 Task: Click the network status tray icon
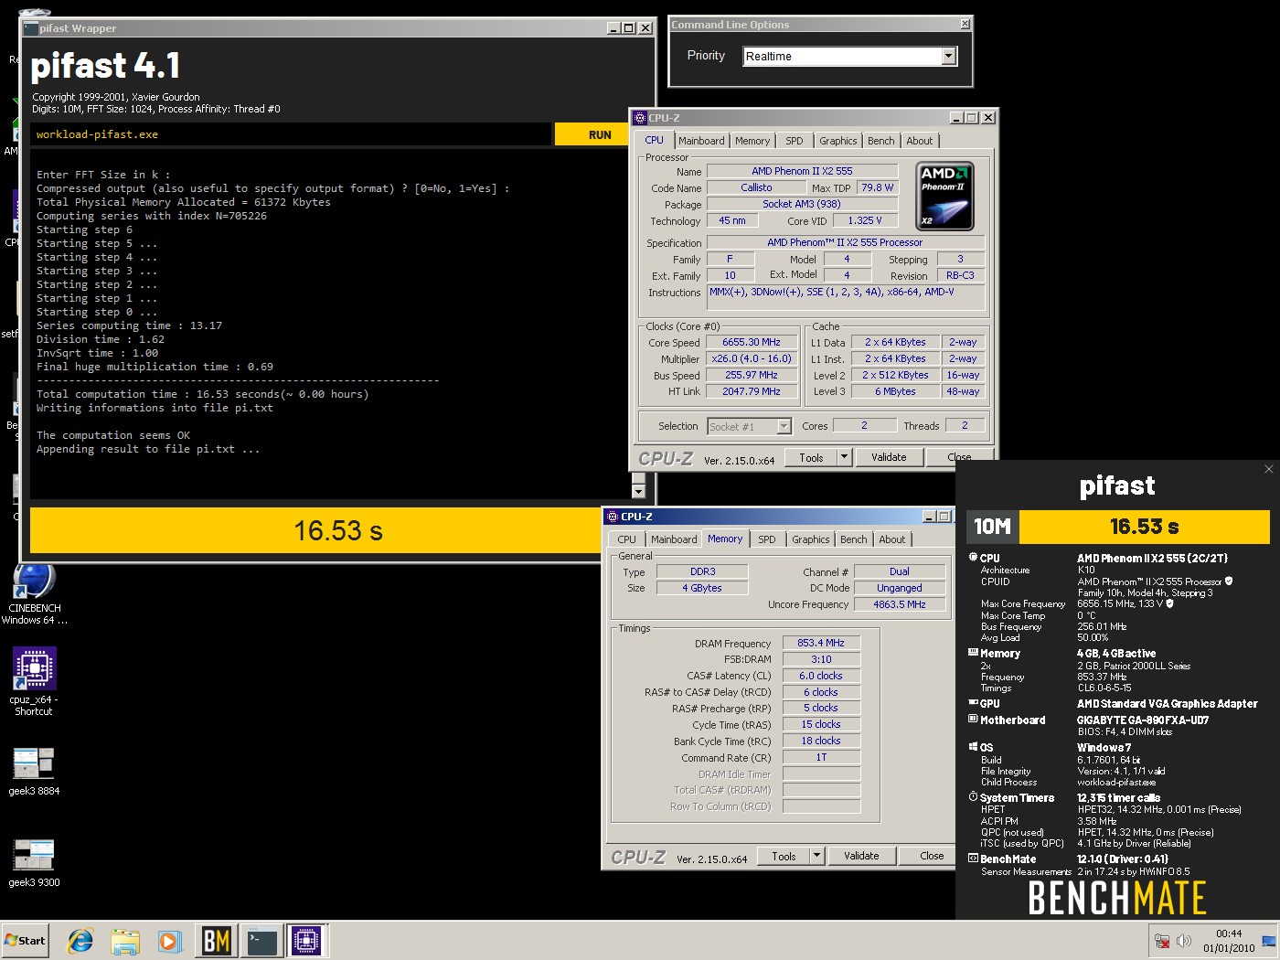coord(1162,941)
